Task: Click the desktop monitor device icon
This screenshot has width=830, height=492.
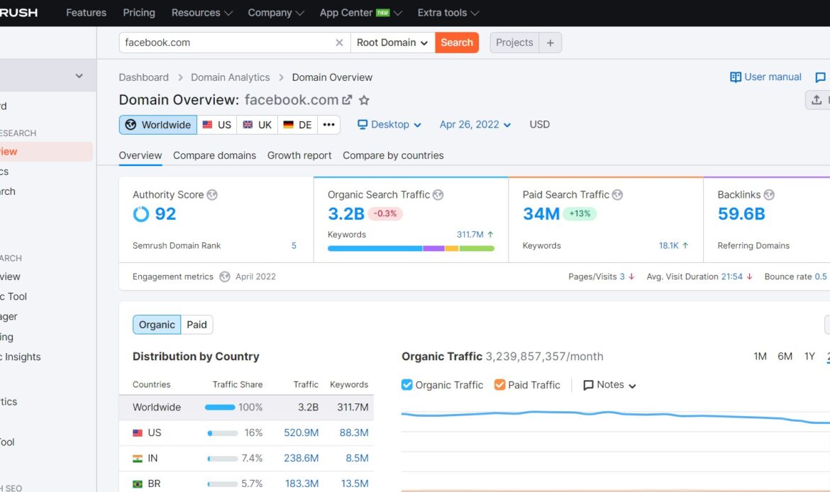Action: 363,125
